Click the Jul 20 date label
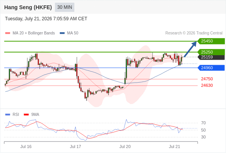The width and height of the screenshot is (226, 153). pyautogui.click(x=125, y=146)
